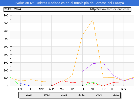The height and width of the screenshot is (101, 139).
Task: Click the MAR month axis label
Action: tap(41, 89)
